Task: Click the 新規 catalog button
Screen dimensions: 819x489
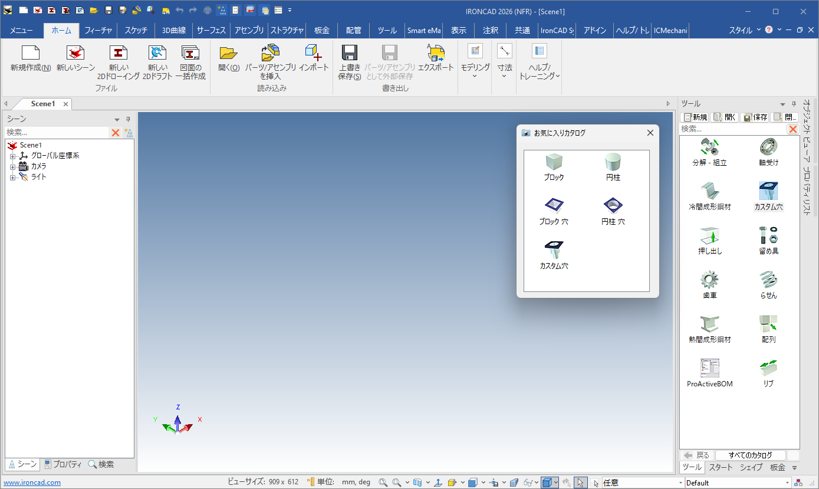Action: (695, 117)
